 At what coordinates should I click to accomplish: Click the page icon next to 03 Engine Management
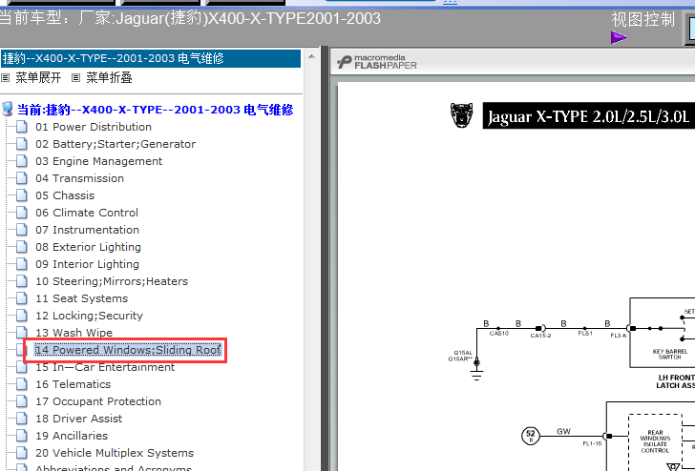coord(22,161)
